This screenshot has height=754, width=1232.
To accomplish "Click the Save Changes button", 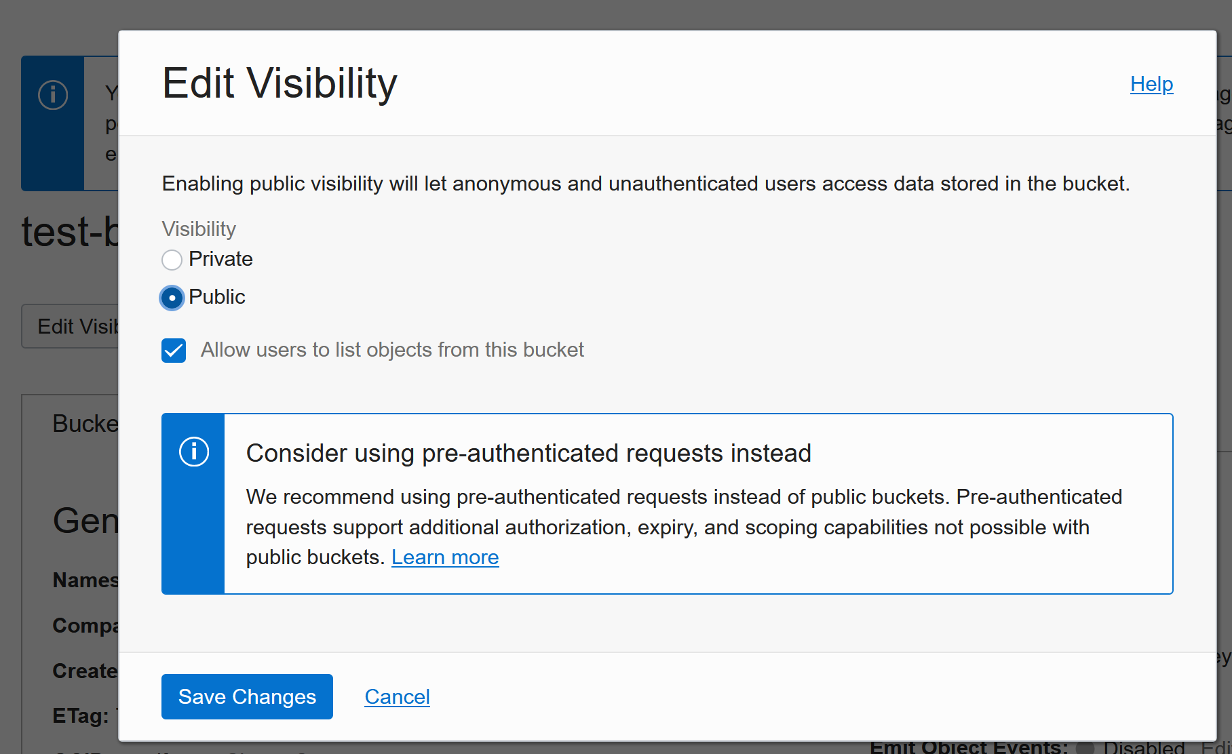I will click(x=247, y=696).
